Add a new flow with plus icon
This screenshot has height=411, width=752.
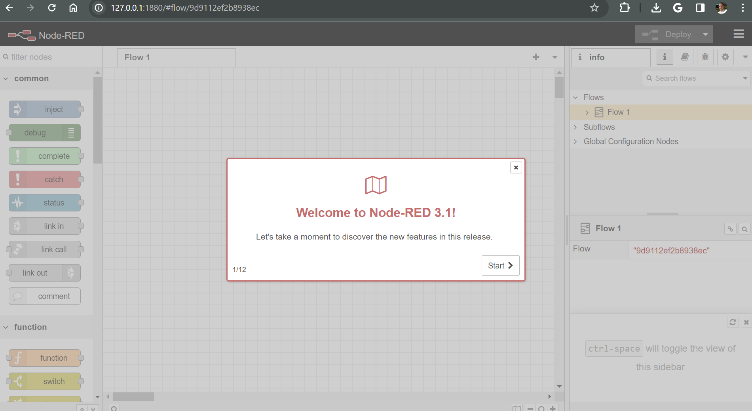(536, 57)
